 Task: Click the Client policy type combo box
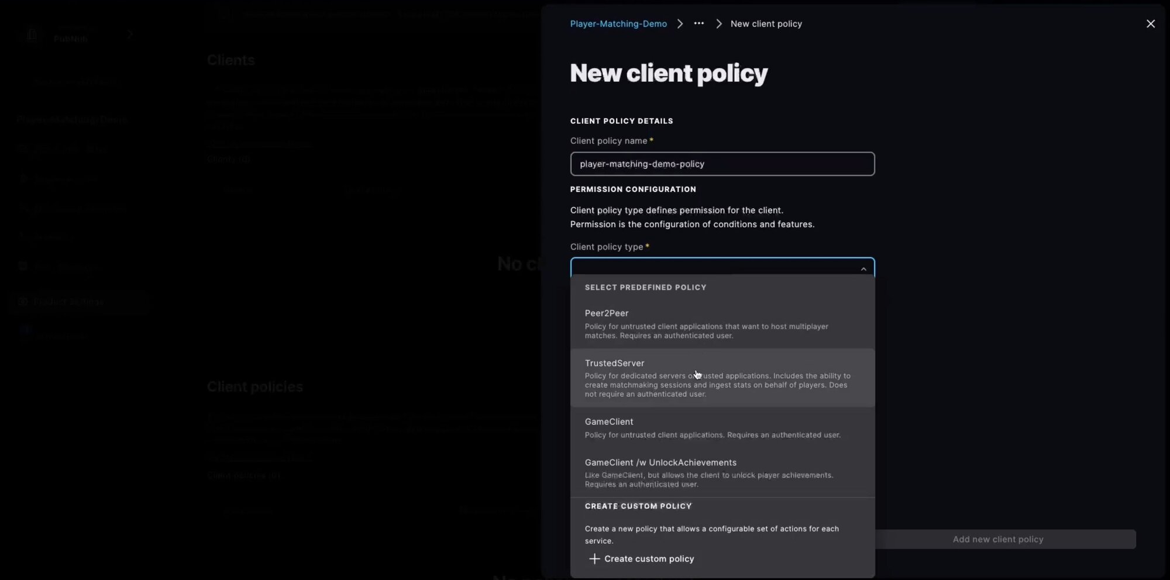pyautogui.click(x=714, y=267)
